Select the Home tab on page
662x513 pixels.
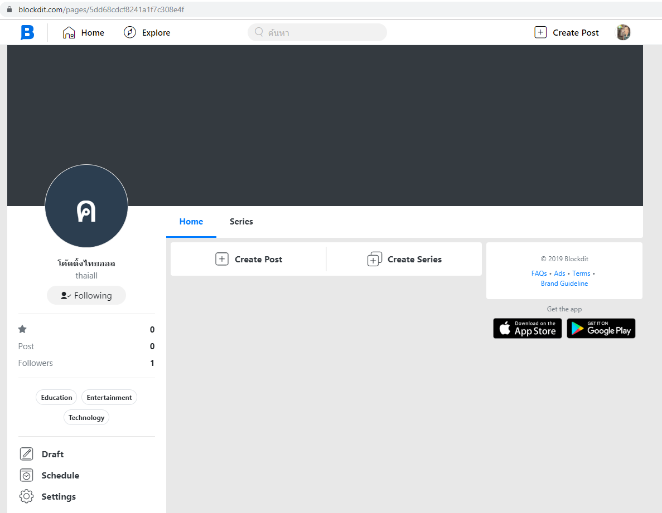pos(191,222)
